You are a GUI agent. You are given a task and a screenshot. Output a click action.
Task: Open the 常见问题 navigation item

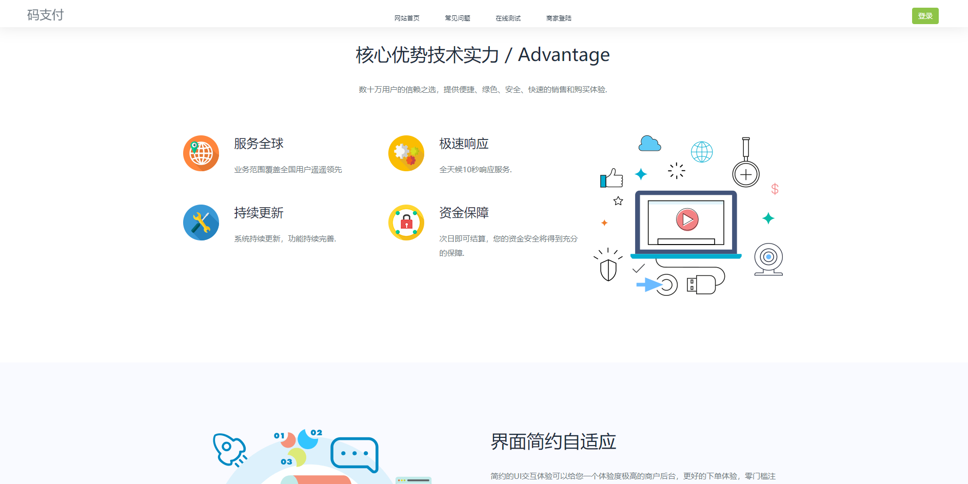(x=458, y=18)
